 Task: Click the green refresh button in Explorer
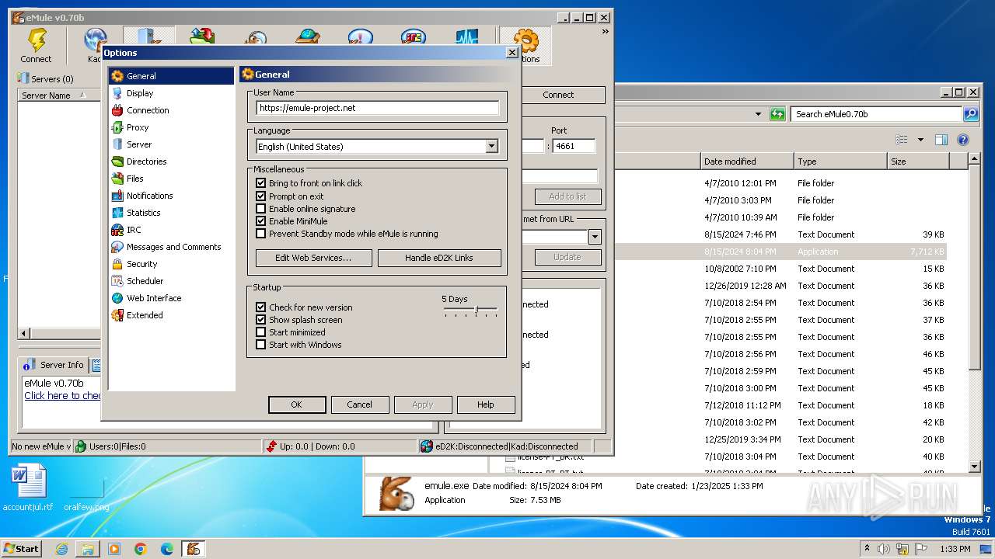pos(777,114)
